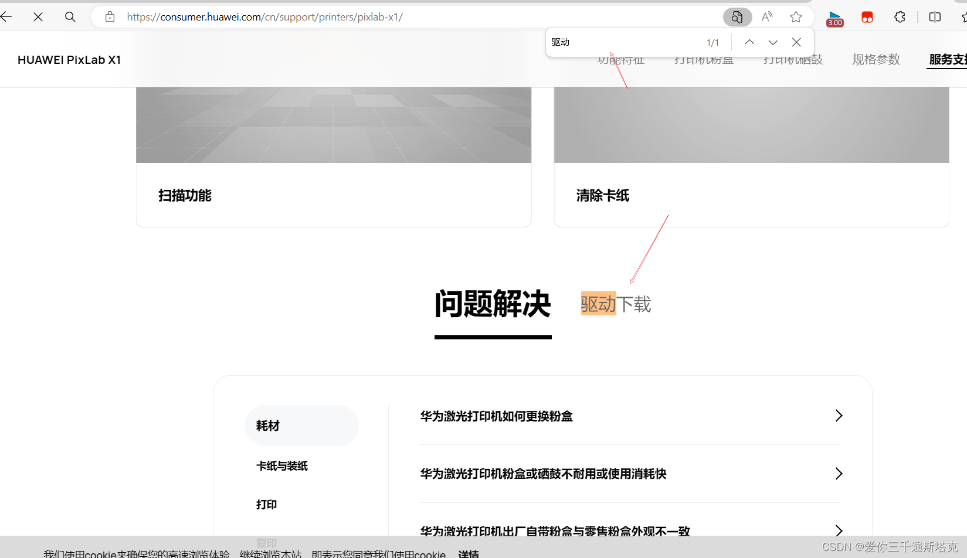Screen dimensions: 967x558
Task: Open the red extension icon
Action: click(x=867, y=18)
